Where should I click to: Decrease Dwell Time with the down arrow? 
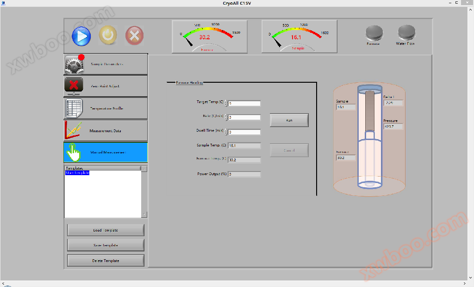tap(226, 134)
